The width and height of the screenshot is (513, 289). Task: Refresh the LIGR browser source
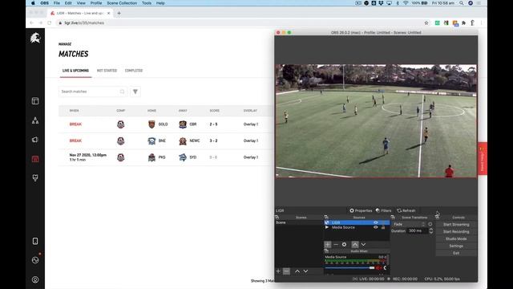click(x=406, y=210)
